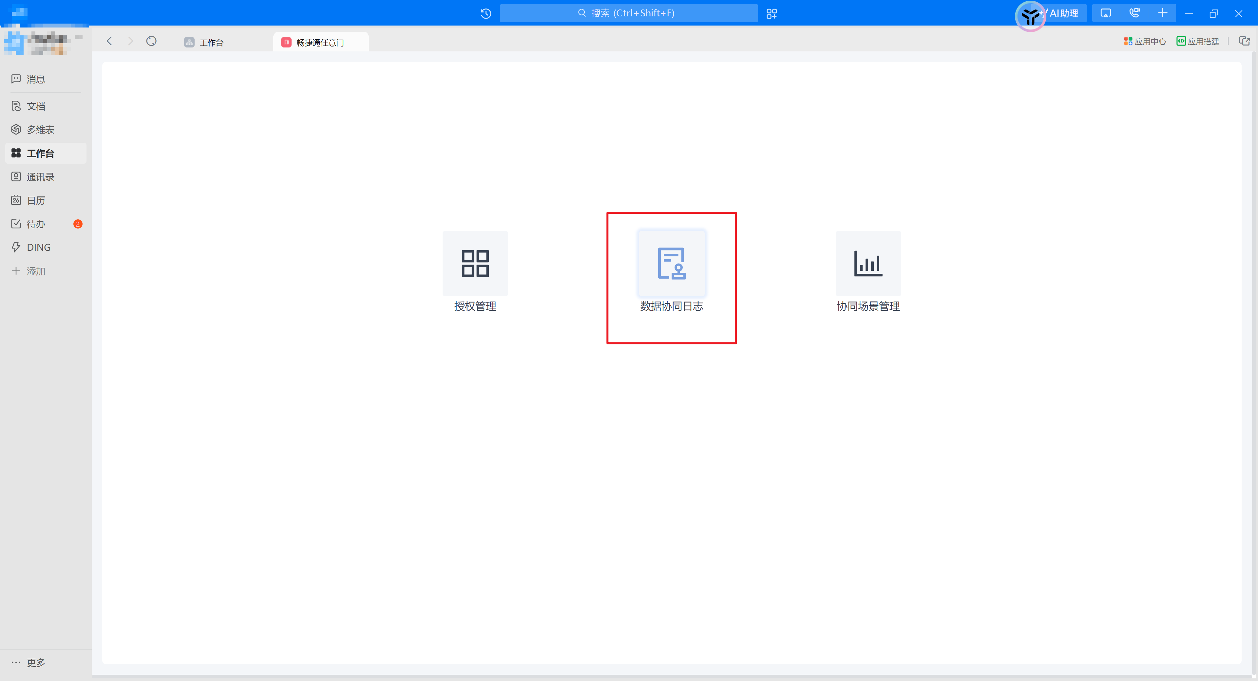1258x681 pixels.
Task: Open 待办 in the sidebar
Action: (x=46, y=224)
